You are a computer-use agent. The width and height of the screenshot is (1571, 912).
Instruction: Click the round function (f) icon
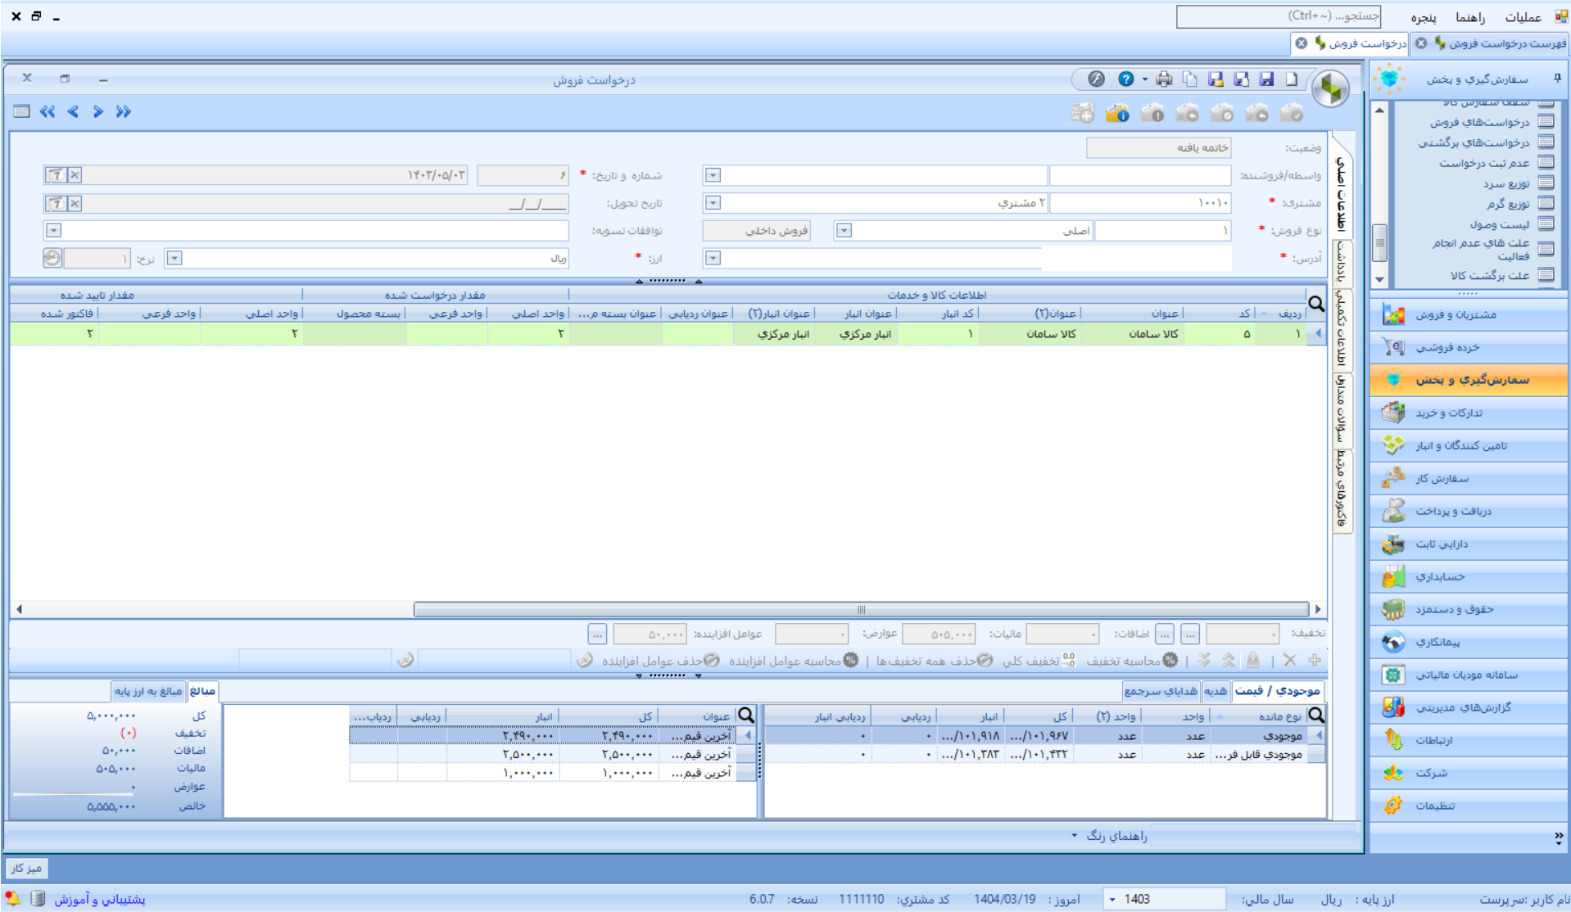coord(1096,79)
